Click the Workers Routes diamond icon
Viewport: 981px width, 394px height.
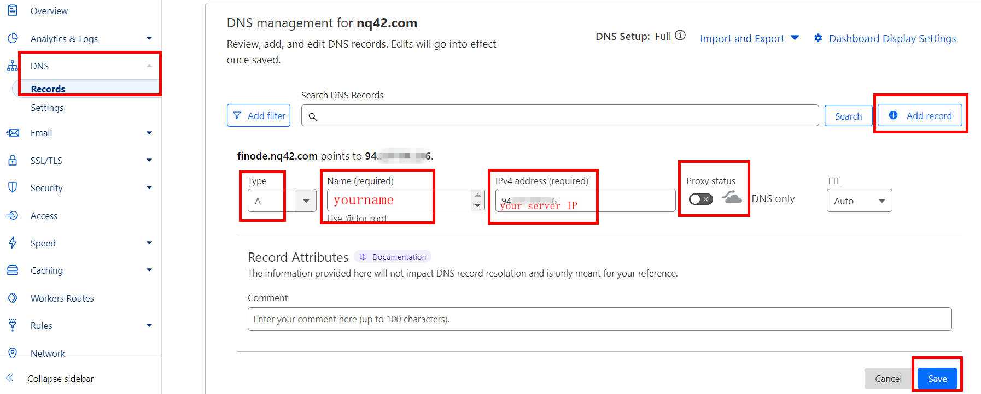13,298
